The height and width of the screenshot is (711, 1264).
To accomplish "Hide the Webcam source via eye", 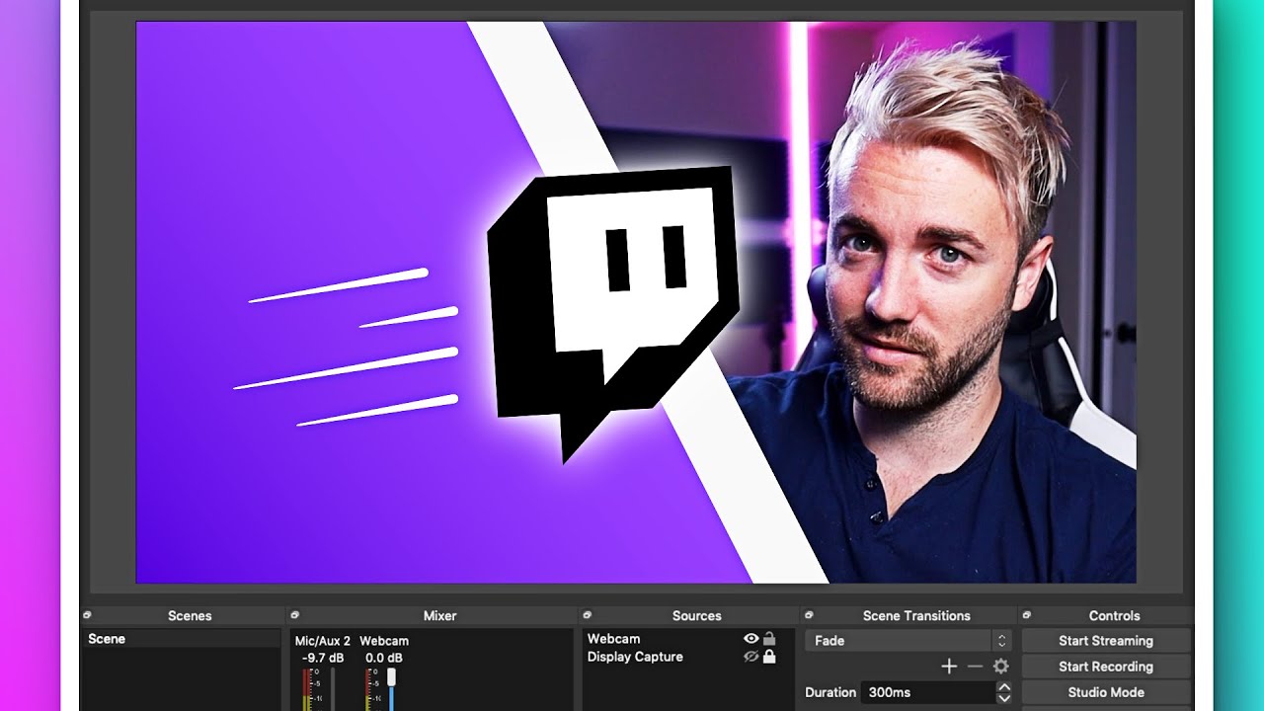I will click(751, 639).
